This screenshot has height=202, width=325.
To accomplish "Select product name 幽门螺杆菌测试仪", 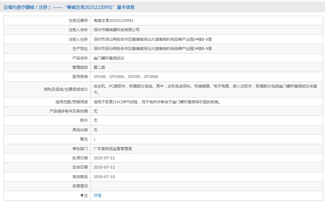I will 109,58.
